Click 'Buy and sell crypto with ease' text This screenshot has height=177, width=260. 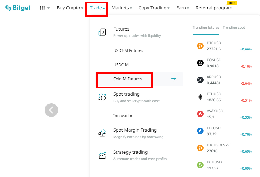136,101
